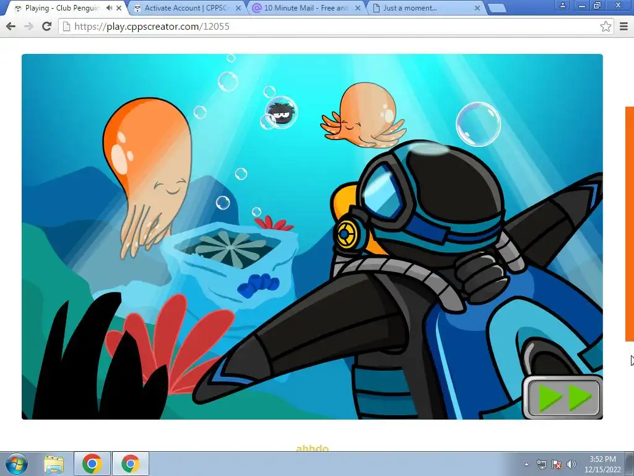Screen dimensions: 634x476
Task: Minimize the Chrome window
Action: (582, 5)
